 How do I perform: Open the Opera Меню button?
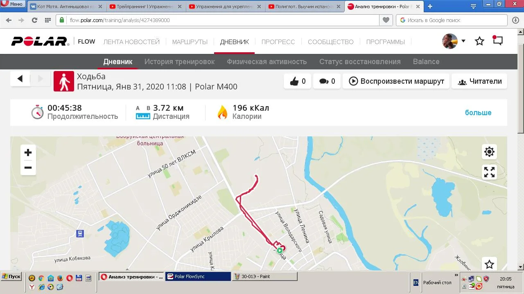coord(14,4)
